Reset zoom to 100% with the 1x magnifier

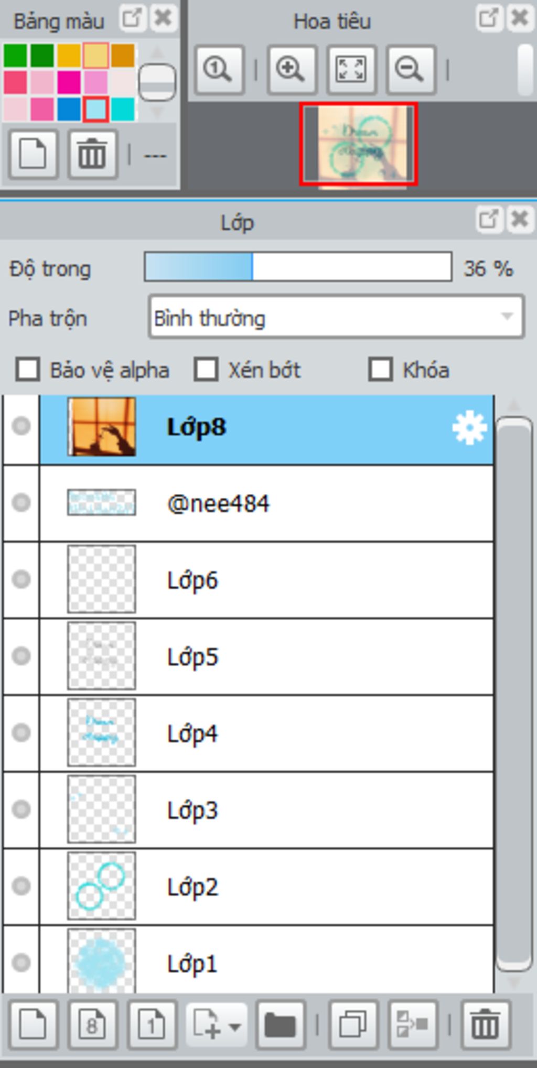point(219,69)
